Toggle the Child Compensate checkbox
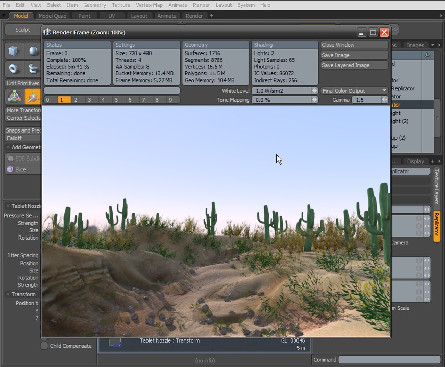This screenshot has width=445, height=367. [x=44, y=346]
